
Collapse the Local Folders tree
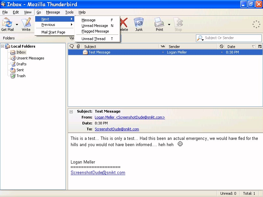3,46
